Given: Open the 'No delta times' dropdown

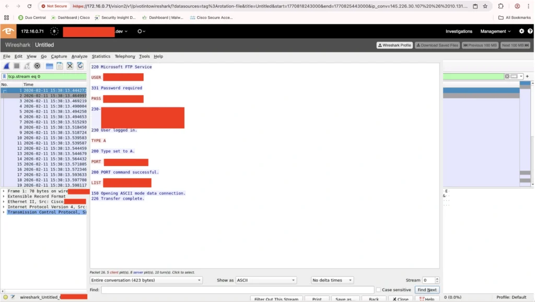Looking at the screenshot, I should pyautogui.click(x=331, y=280).
